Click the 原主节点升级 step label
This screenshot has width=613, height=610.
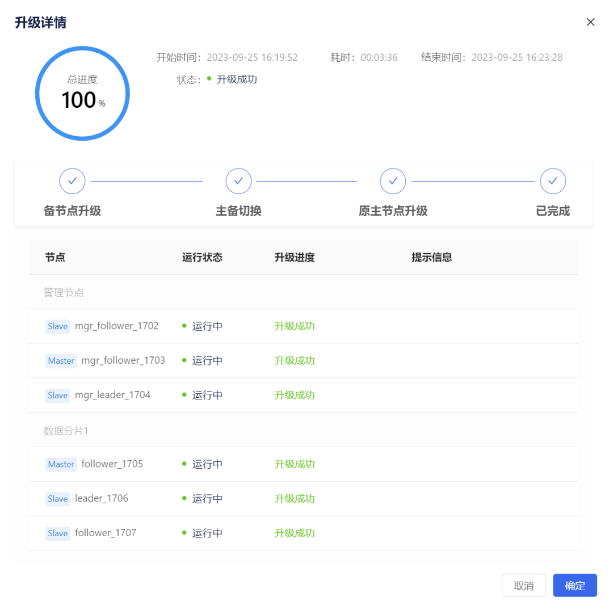click(393, 211)
